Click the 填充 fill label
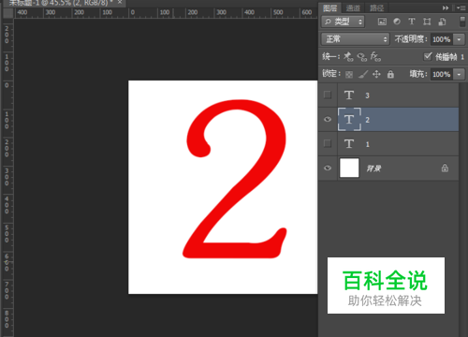This screenshot has width=468, height=337. [418, 74]
